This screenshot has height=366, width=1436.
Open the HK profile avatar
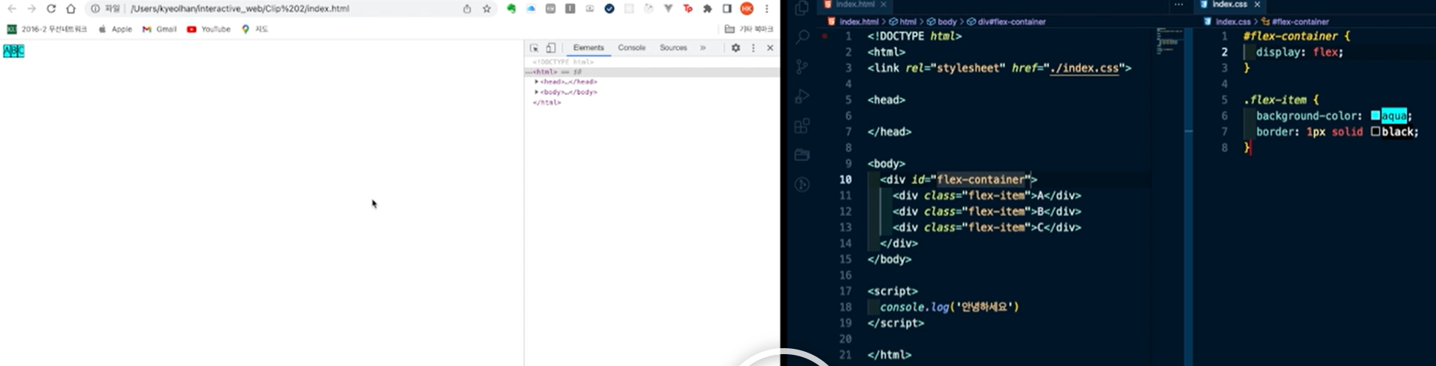747,9
